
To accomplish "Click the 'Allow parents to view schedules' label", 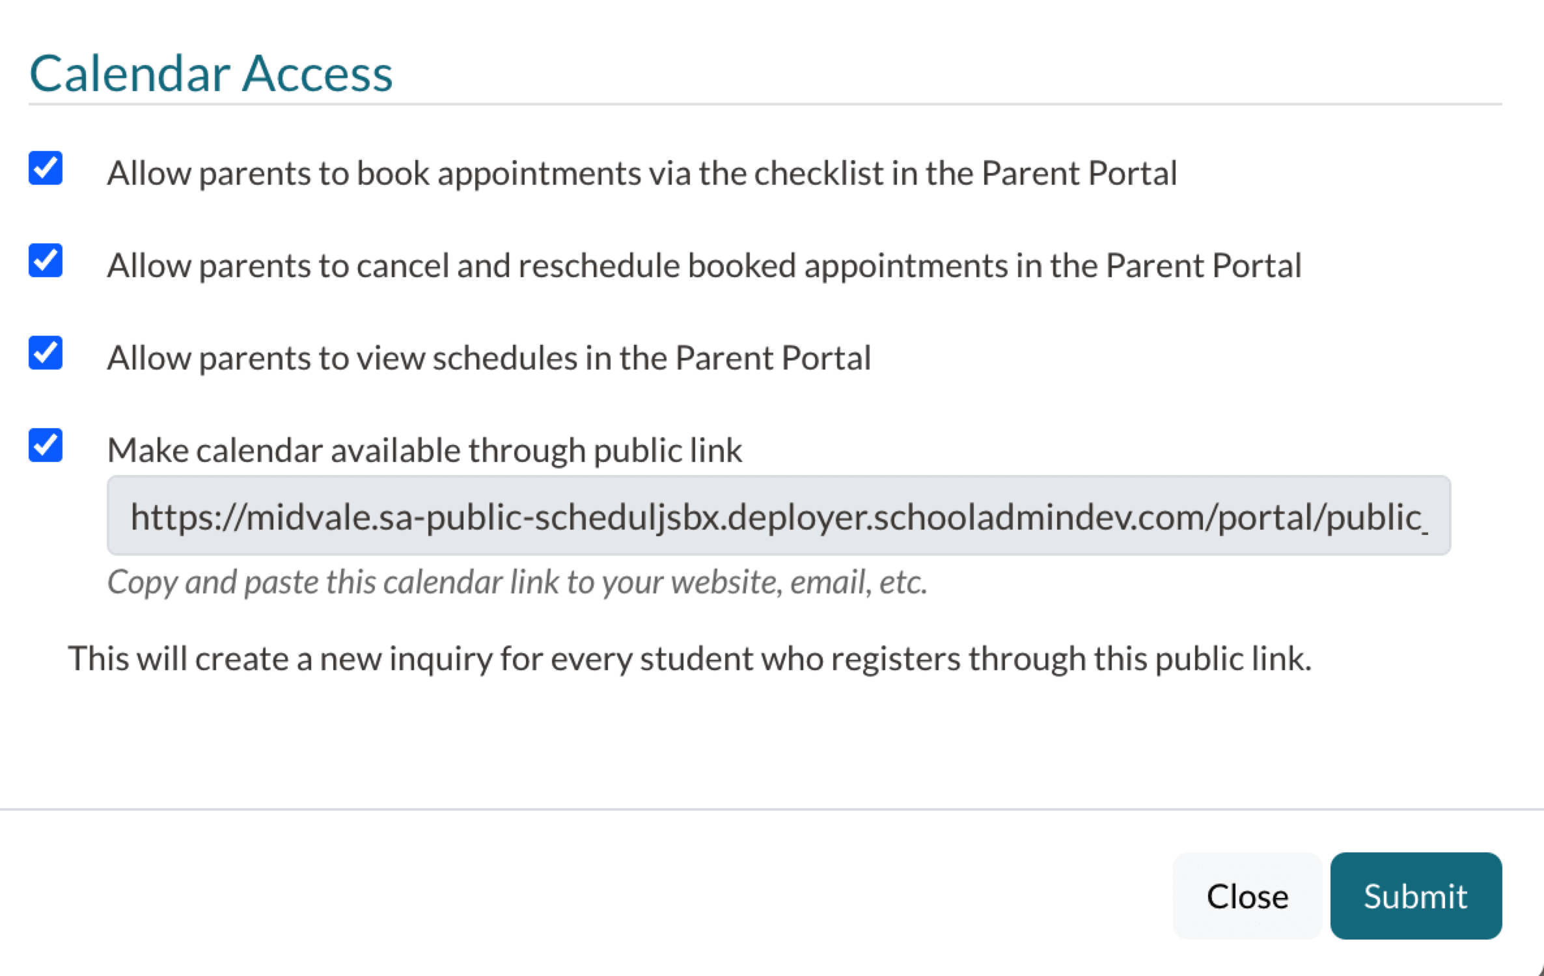I will click(489, 359).
